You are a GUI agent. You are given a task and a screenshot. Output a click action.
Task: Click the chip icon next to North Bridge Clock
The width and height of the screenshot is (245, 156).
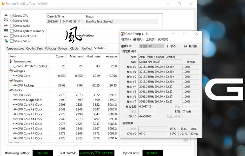pos(15,100)
